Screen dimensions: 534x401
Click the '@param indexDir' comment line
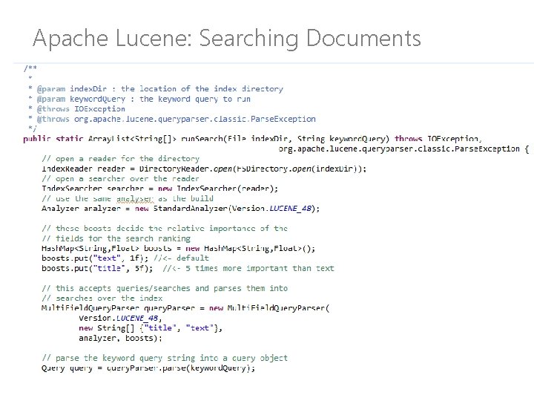(156, 89)
